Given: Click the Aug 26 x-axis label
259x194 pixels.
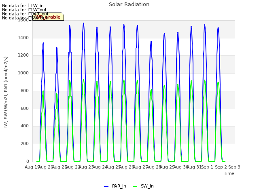Looking at the screenshot, I should (127, 167).
